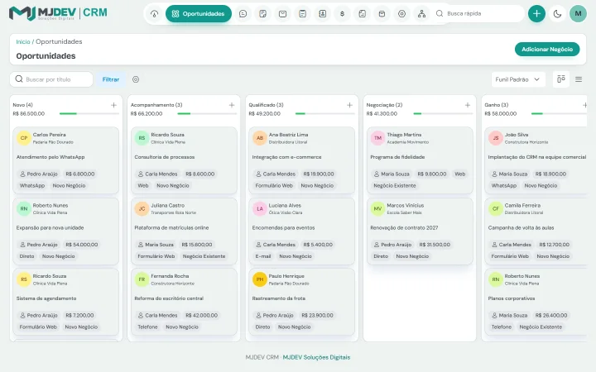Click the R$ 54.000,00 value tag

pyautogui.click(x=82, y=245)
